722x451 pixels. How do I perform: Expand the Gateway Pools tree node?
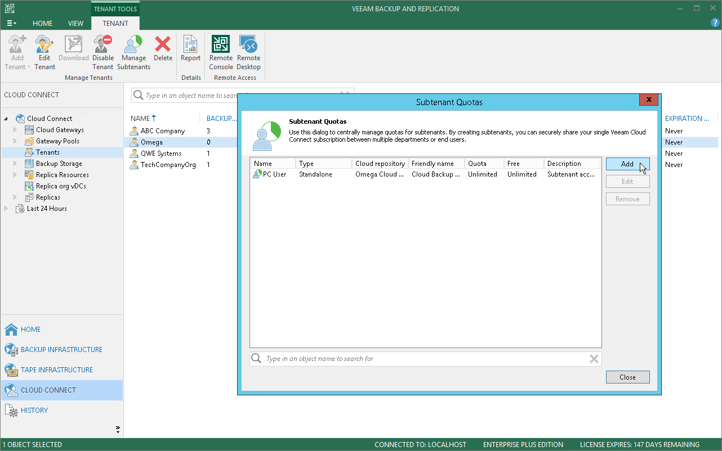tap(16, 141)
